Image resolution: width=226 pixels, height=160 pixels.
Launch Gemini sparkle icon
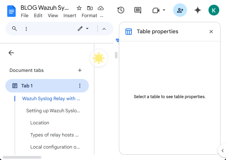[197, 10]
